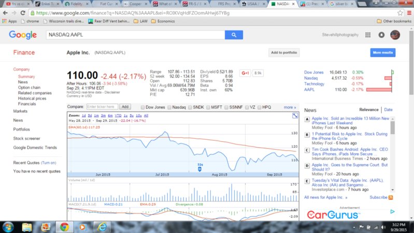Open the Google apps grid icon
This screenshot has width=414, height=233.
coord(368,35)
